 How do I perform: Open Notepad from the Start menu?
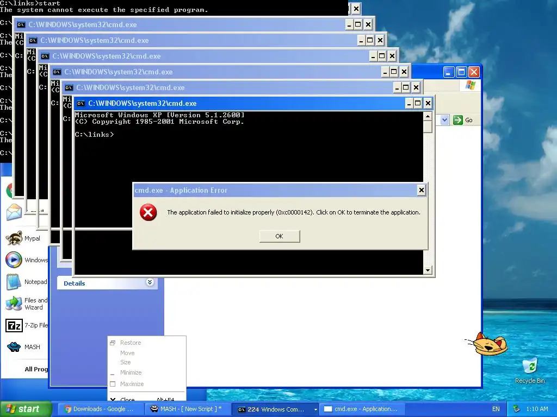coord(27,282)
